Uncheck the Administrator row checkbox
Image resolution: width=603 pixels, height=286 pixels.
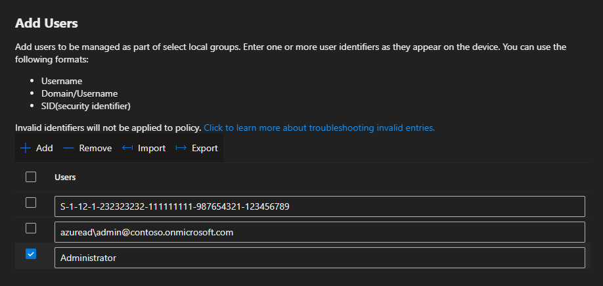pos(31,254)
